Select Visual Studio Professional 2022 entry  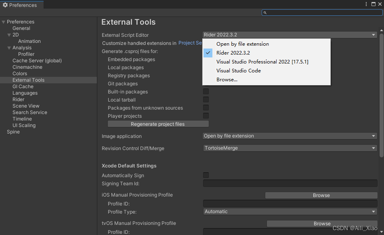pos(266,62)
